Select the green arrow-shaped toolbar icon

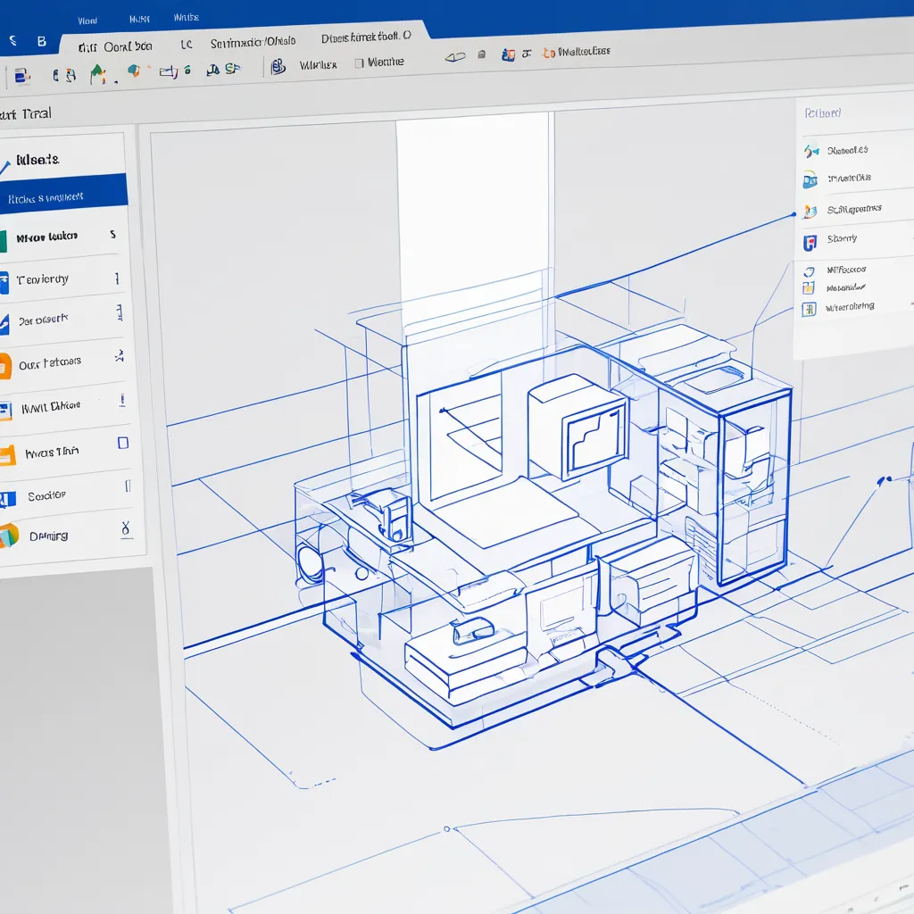pyautogui.click(x=98, y=74)
